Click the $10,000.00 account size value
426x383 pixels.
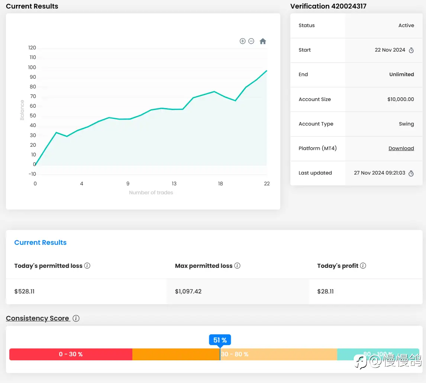click(x=400, y=99)
